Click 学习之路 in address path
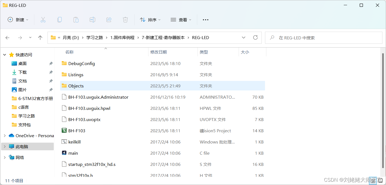Viewport: 386px width, 185px height. pyautogui.click(x=95, y=38)
